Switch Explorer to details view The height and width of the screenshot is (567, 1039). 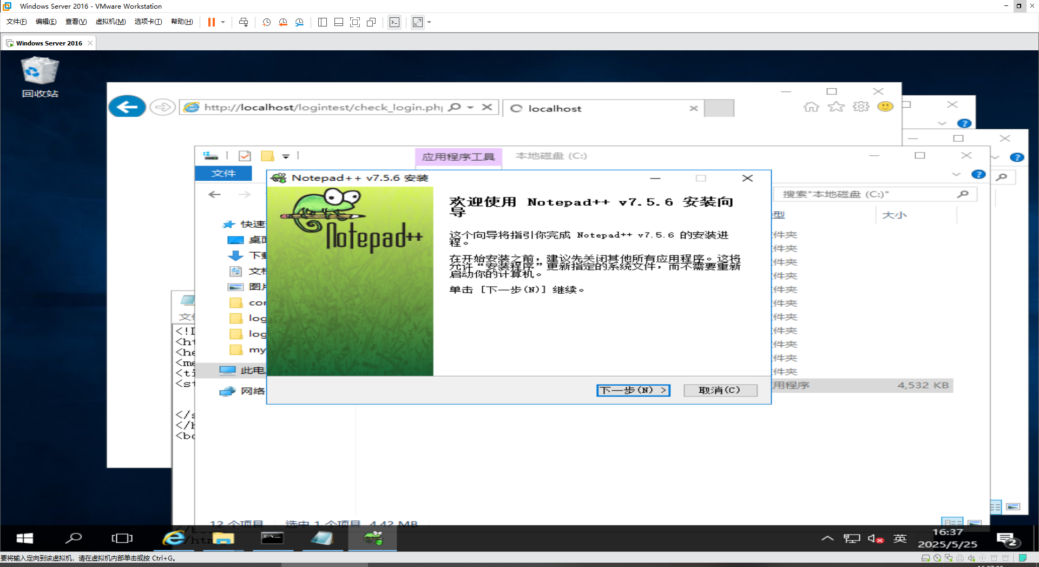click(952, 523)
